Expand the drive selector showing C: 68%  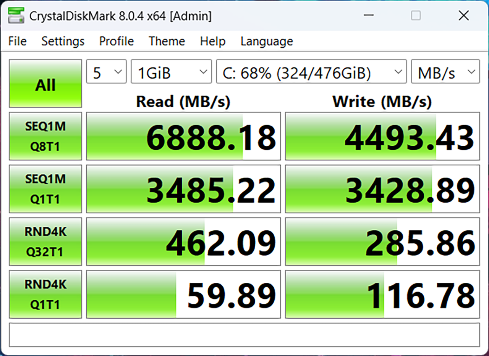pyautogui.click(x=311, y=71)
